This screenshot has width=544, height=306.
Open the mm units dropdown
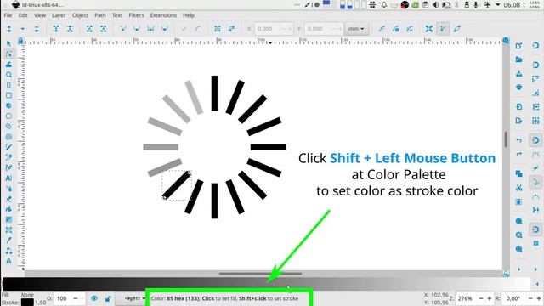click(x=356, y=29)
